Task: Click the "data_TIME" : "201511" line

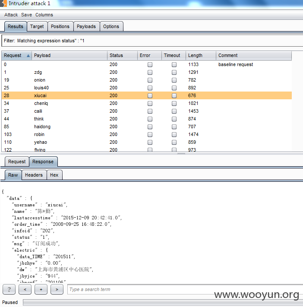Action: [46, 256]
